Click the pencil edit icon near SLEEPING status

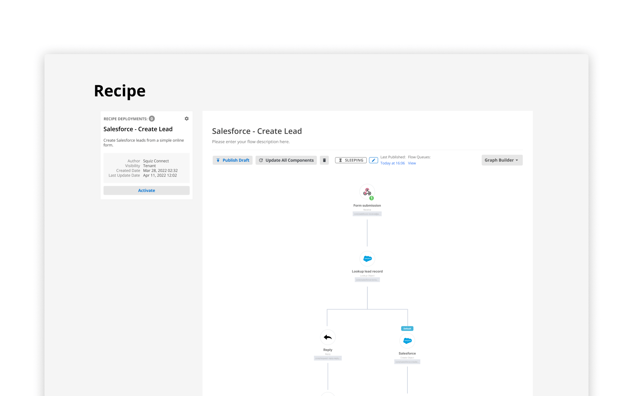(x=373, y=160)
